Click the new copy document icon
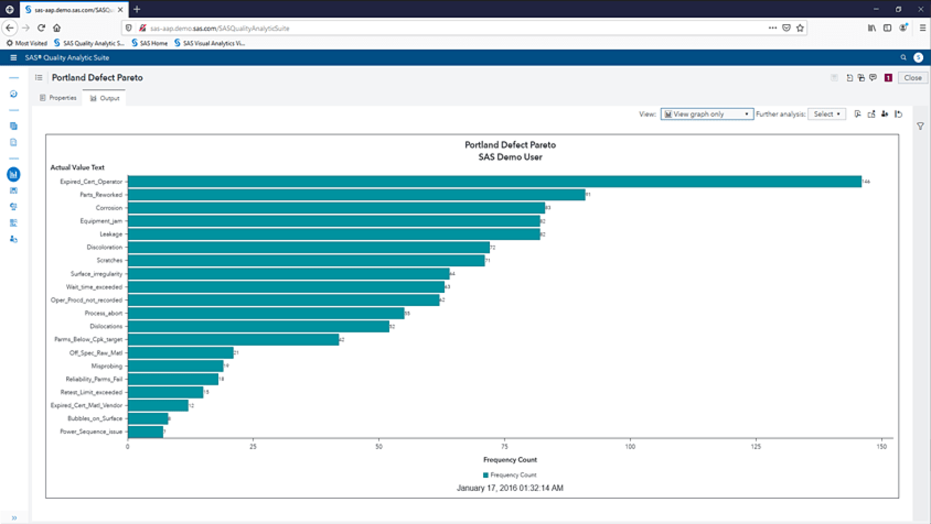The image size is (931, 524). pos(849,77)
